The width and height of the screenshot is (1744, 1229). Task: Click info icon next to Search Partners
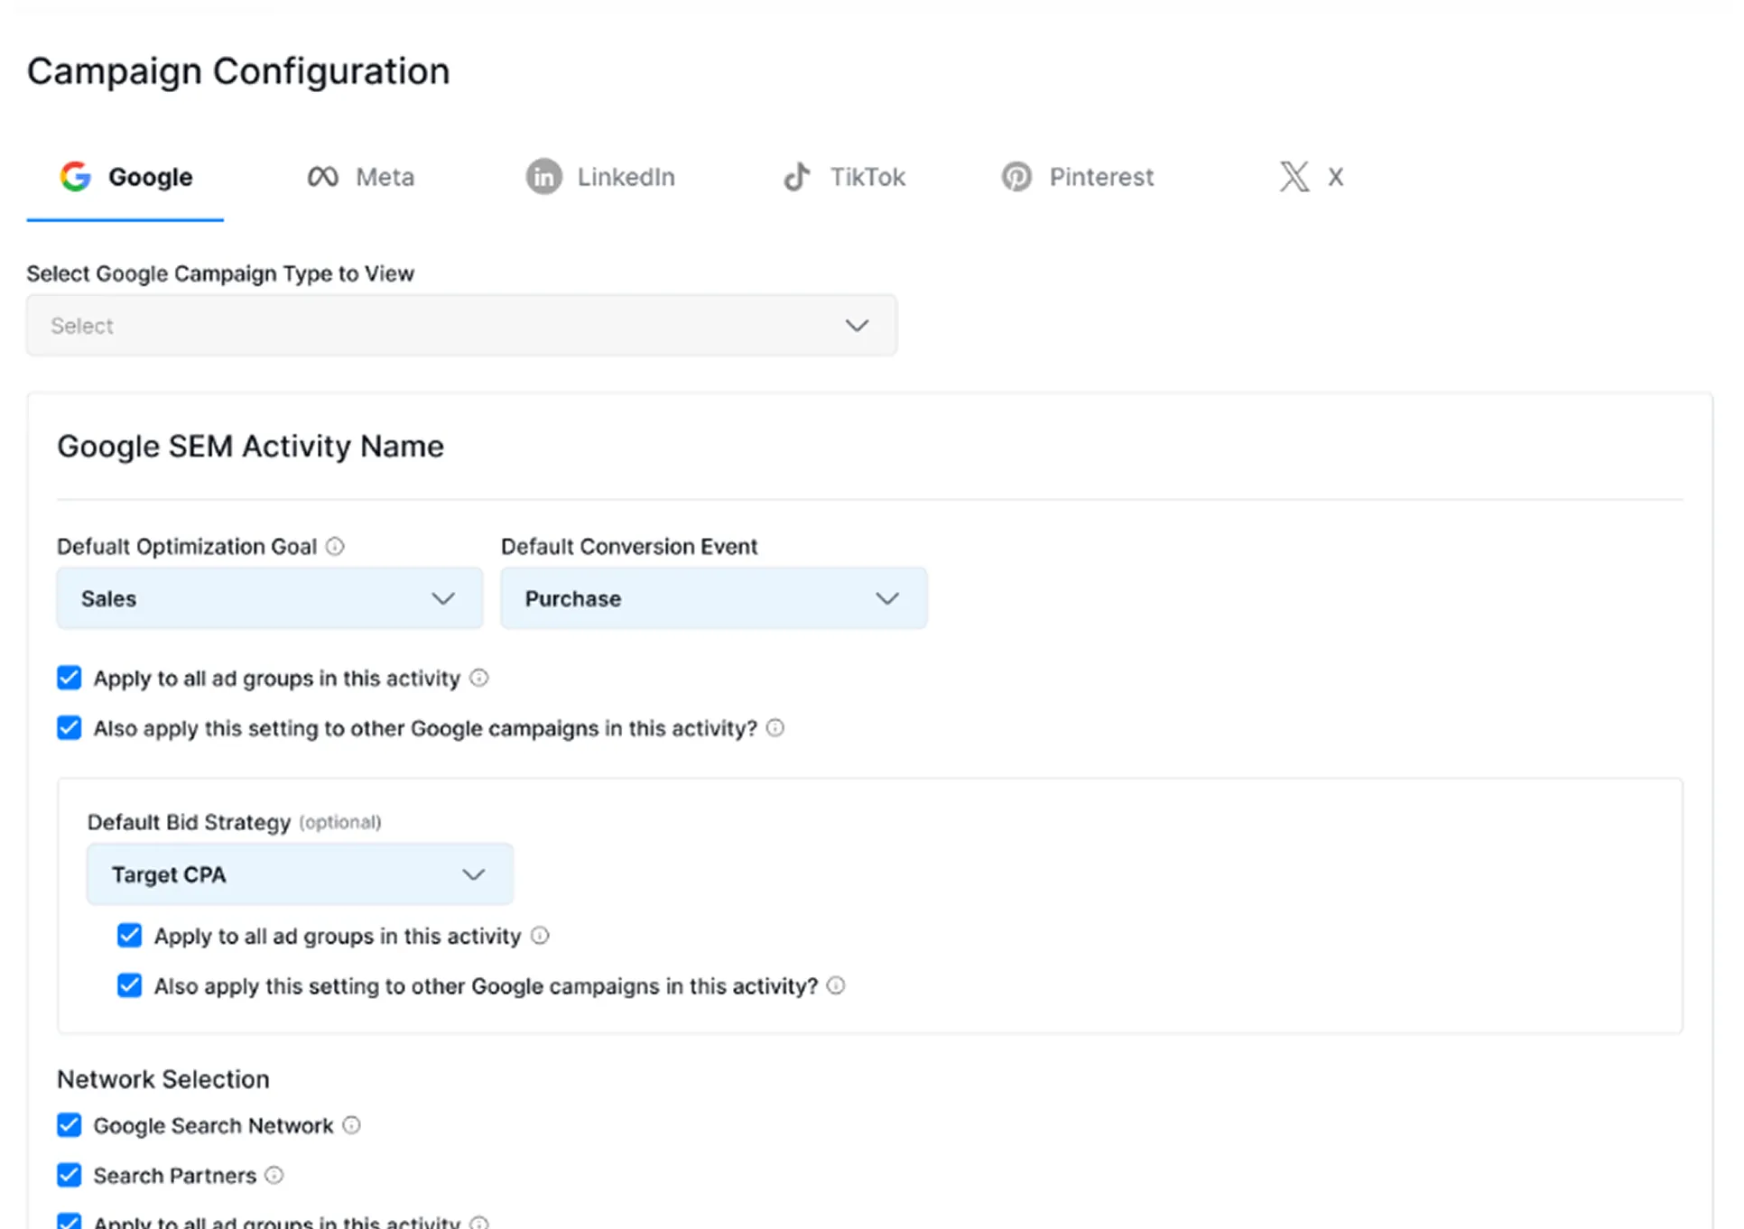click(274, 1175)
